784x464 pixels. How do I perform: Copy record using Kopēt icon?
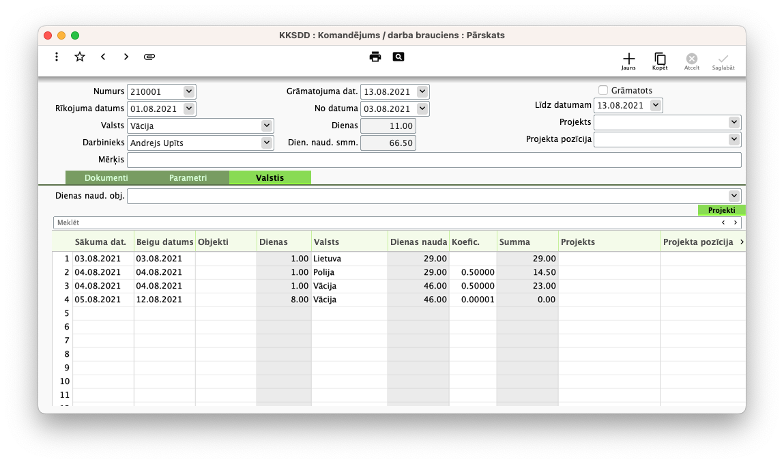click(660, 61)
